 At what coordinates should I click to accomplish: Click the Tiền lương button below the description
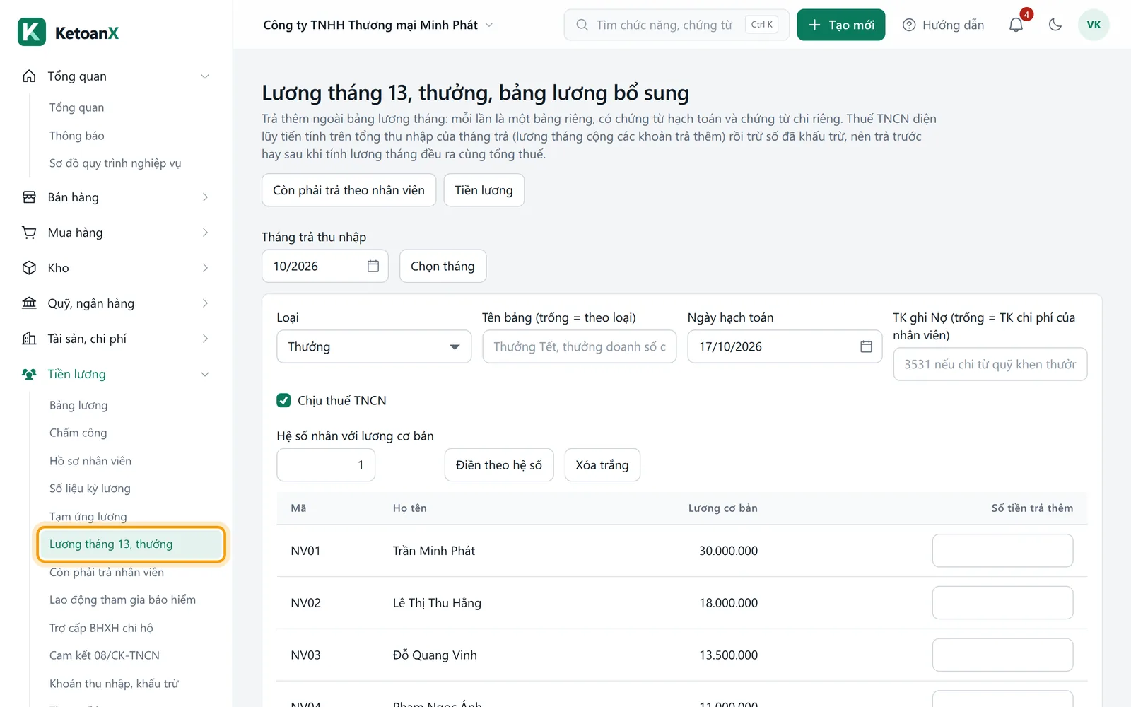tap(484, 190)
